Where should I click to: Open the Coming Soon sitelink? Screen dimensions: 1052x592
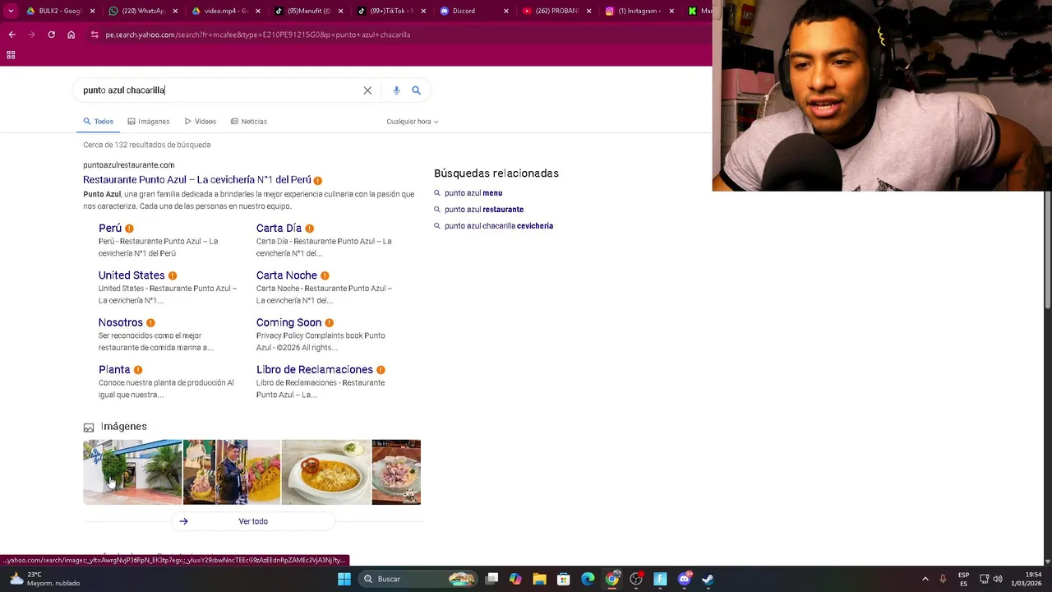(x=288, y=323)
